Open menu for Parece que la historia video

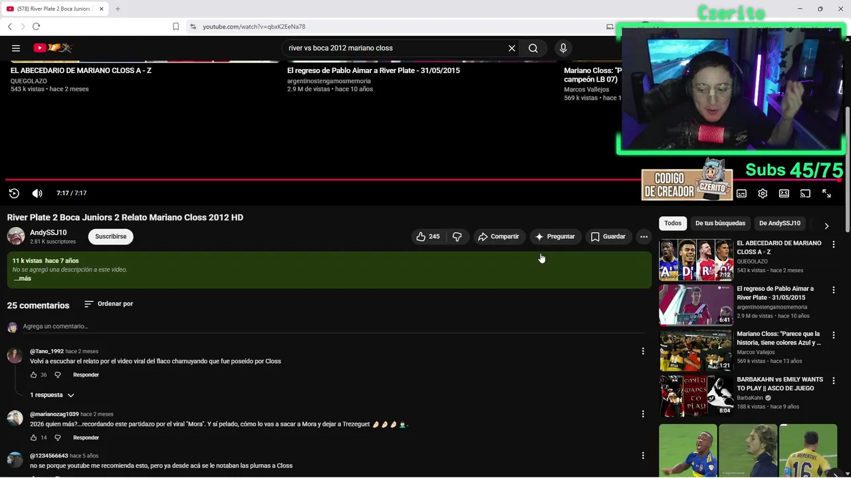click(x=834, y=335)
